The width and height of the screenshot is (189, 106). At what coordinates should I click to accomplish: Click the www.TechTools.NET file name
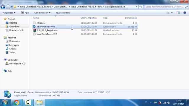click(47, 34)
